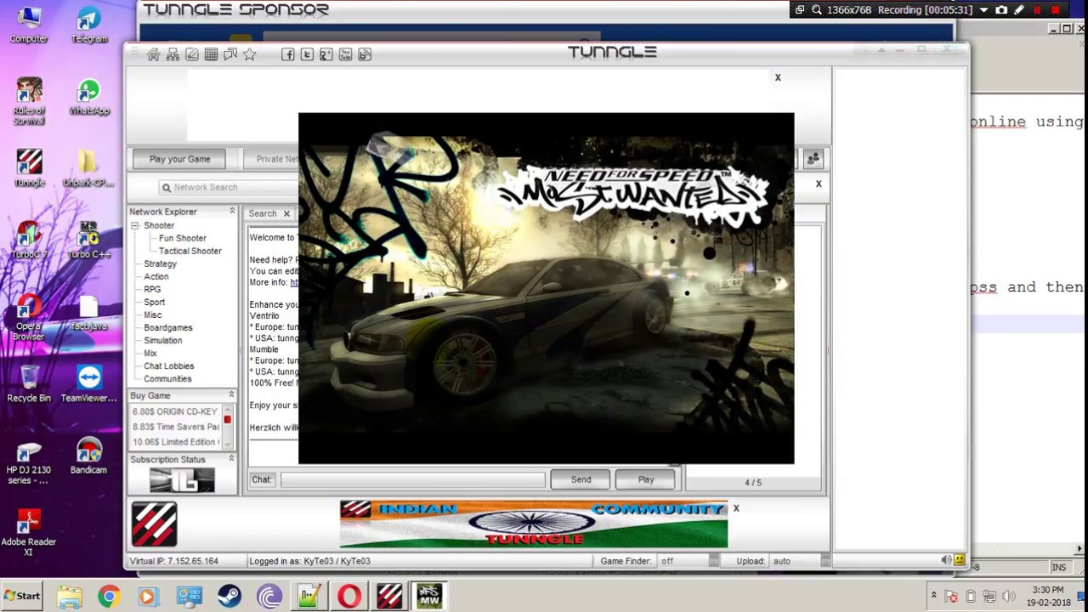Switch to the Search tab
Viewport: 1088px width, 612px height.
[x=263, y=213]
